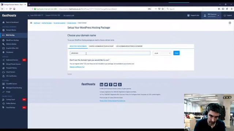Open the YouTube footer icon
Image resolution: width=234 pixels, height=131 pixels.
pyautogui.click(x=115, y=84)
